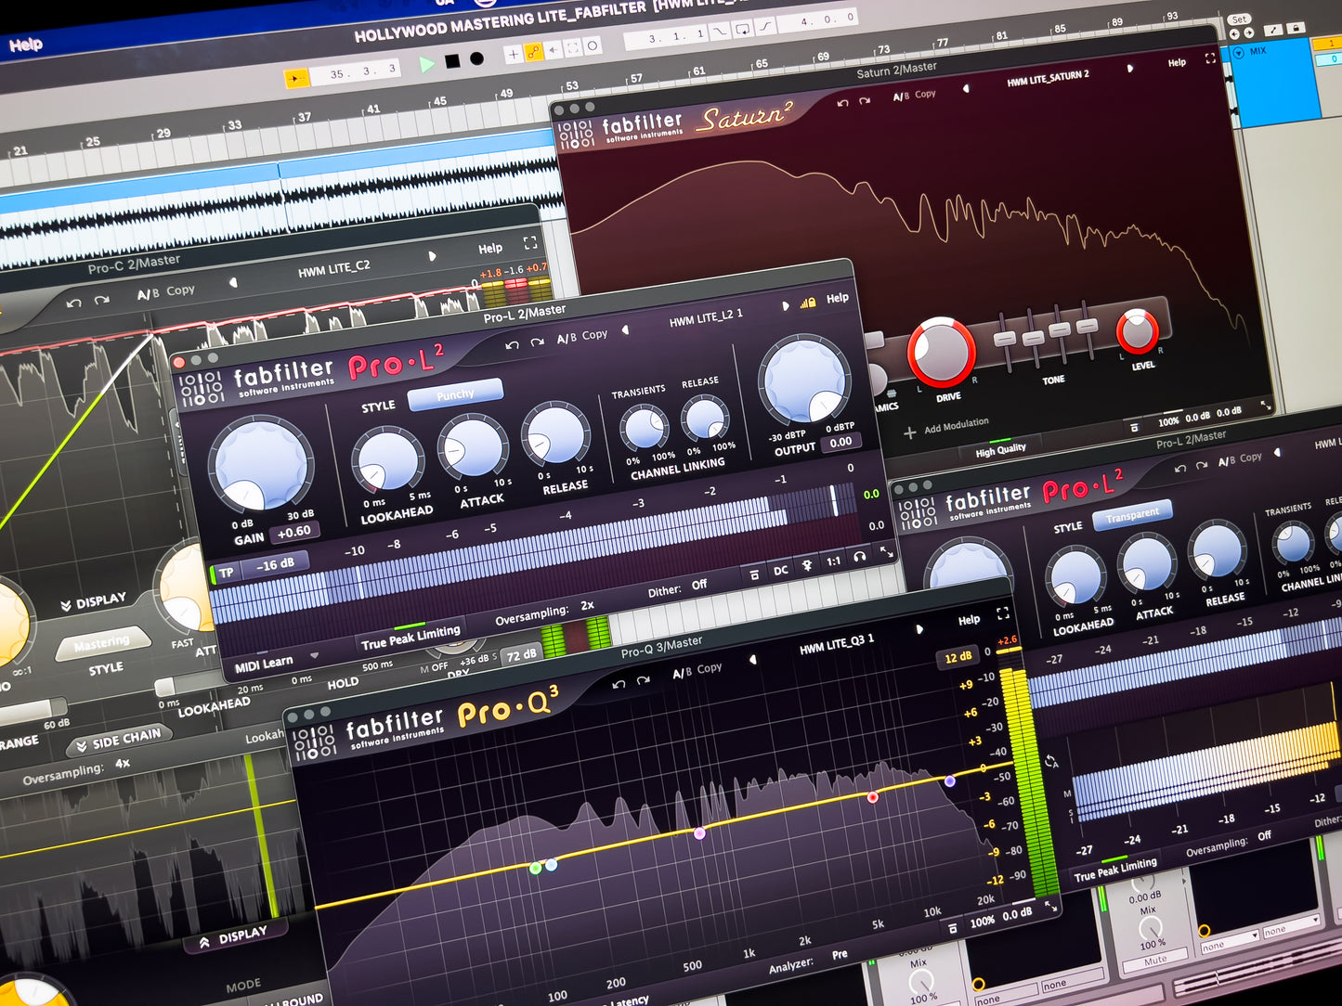Screen dimensions: 1342x1006
Task: Click the lock icon in Pro-L 2 header
Action: pyautogui.click(x=808, y=302)
